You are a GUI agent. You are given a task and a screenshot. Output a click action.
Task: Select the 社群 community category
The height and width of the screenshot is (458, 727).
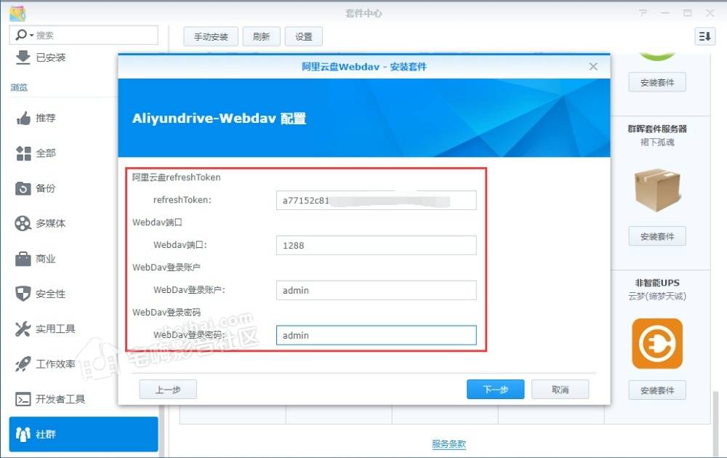tap(84, 434)
